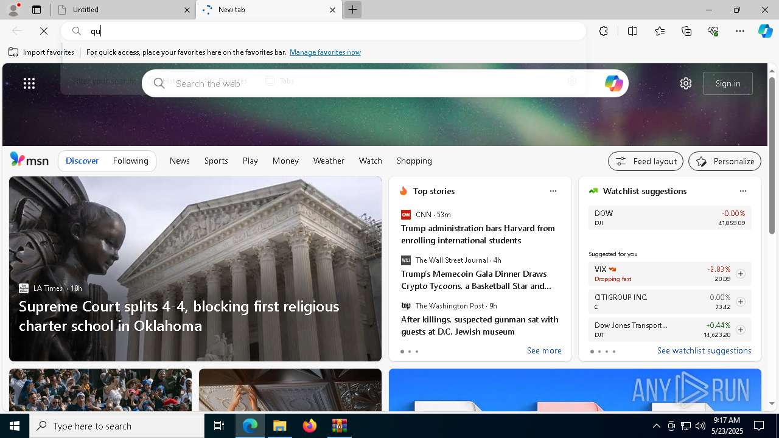Screen dimensions: 779x438
Task: Read D.C. Jewish museum gunman story
Action: pos(480,325)
